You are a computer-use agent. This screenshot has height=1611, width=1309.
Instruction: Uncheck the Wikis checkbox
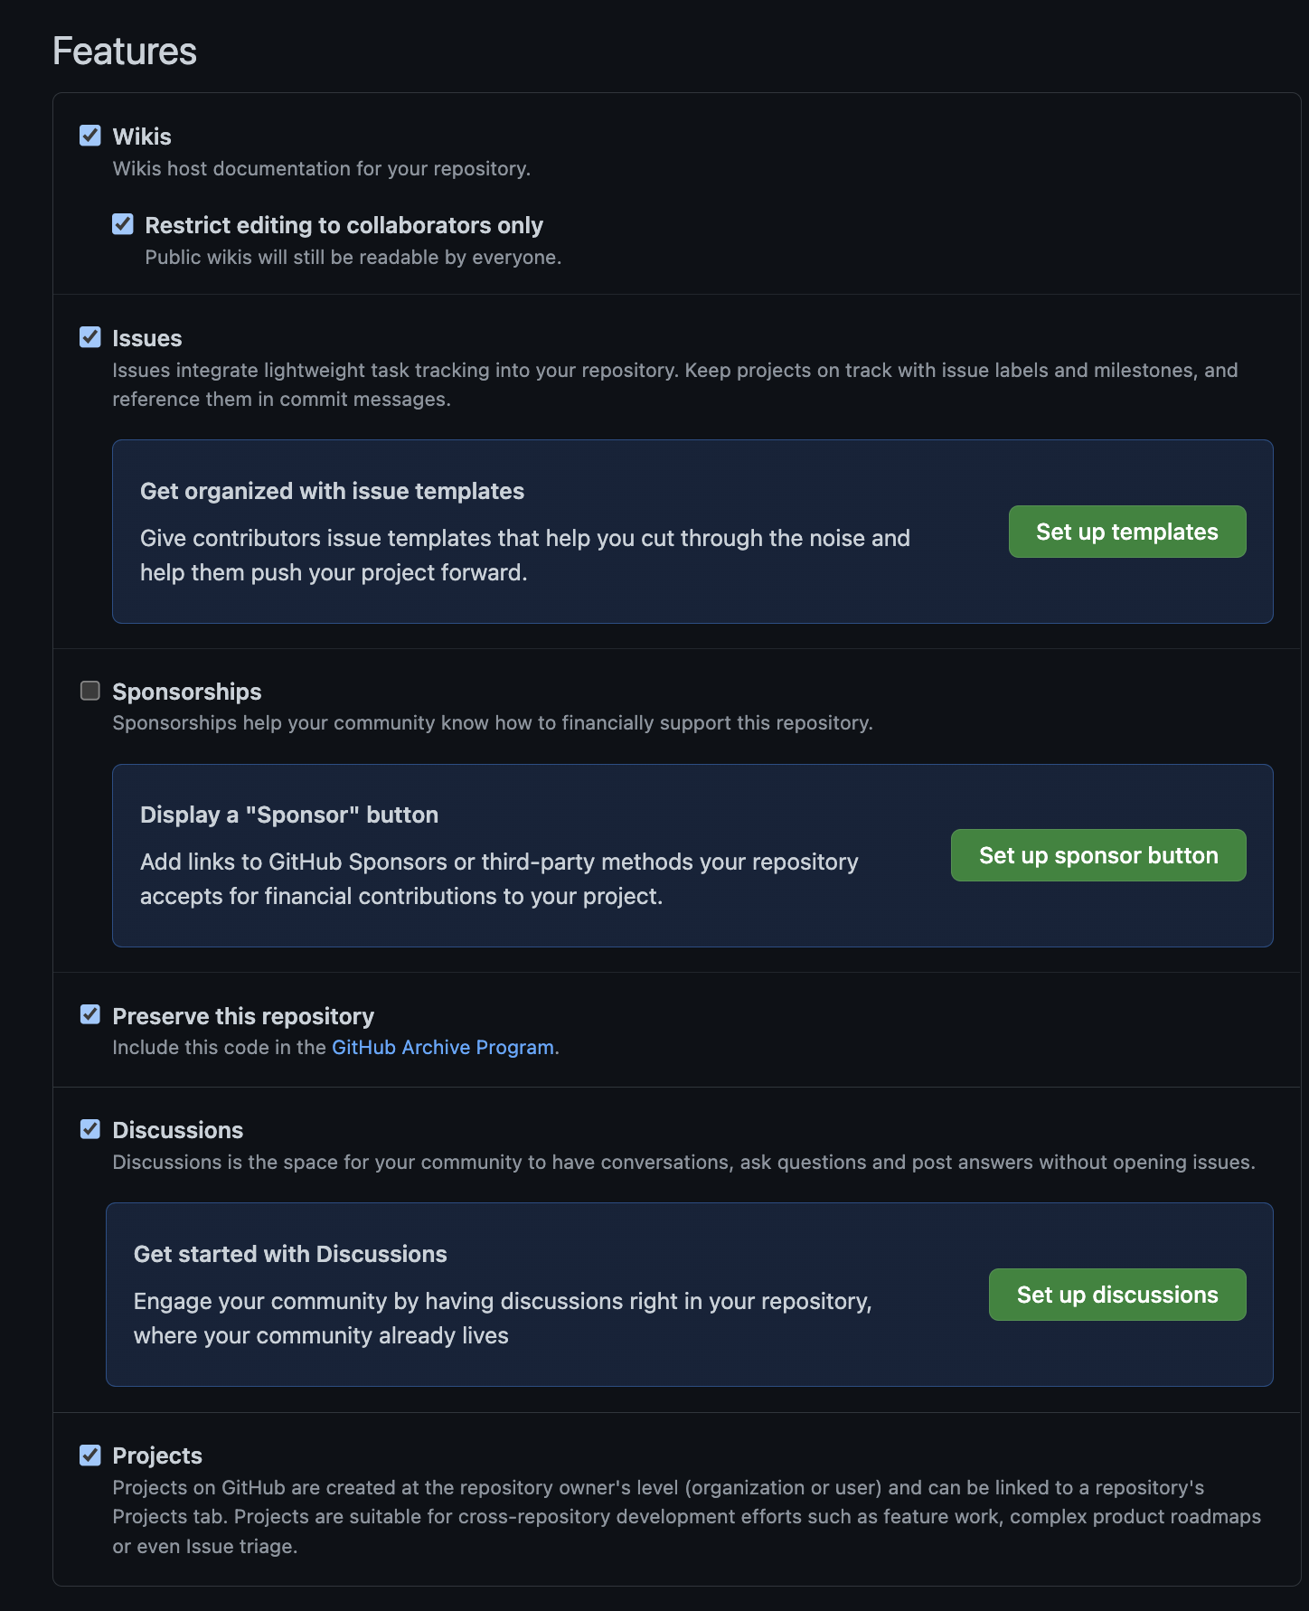90,136
